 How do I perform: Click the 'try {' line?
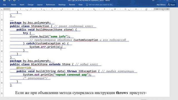[x=27, y=33]
